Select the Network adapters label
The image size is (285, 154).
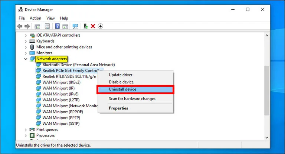(x=52, y=59)
